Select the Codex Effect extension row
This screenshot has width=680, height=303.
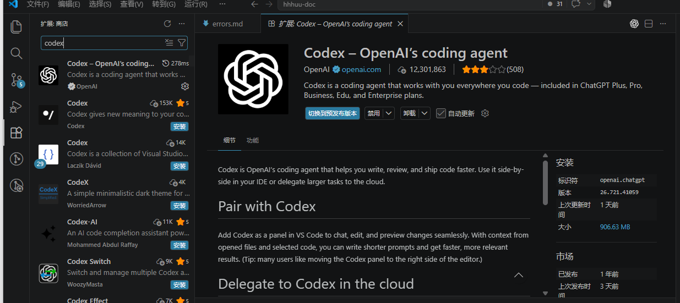112,300
